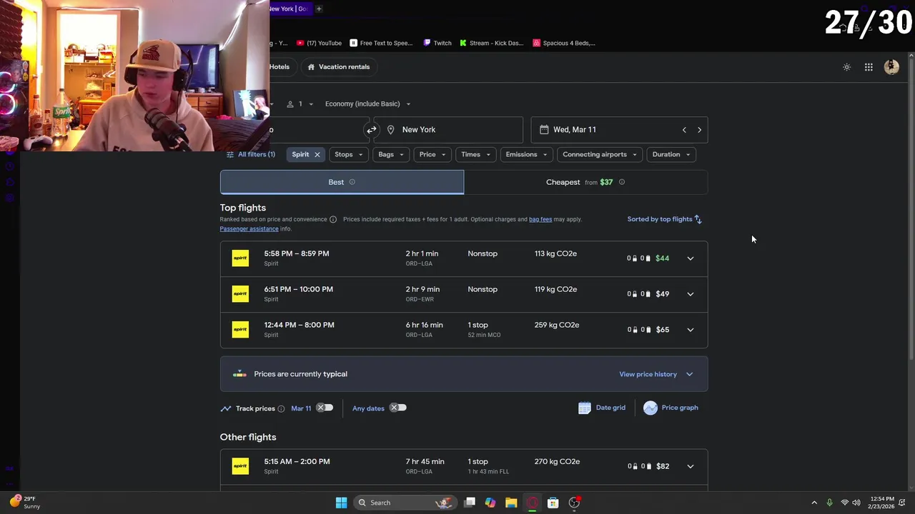Screen dimensions: 915x514
Task: Open Windows Start menu
Action: 341,503
